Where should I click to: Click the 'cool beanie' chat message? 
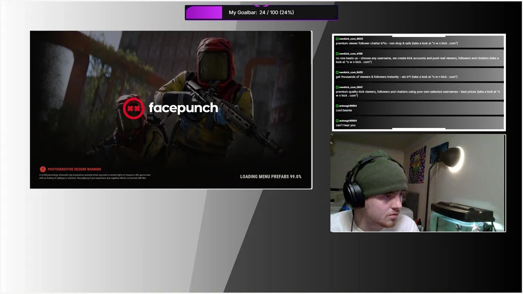(344, 110)
